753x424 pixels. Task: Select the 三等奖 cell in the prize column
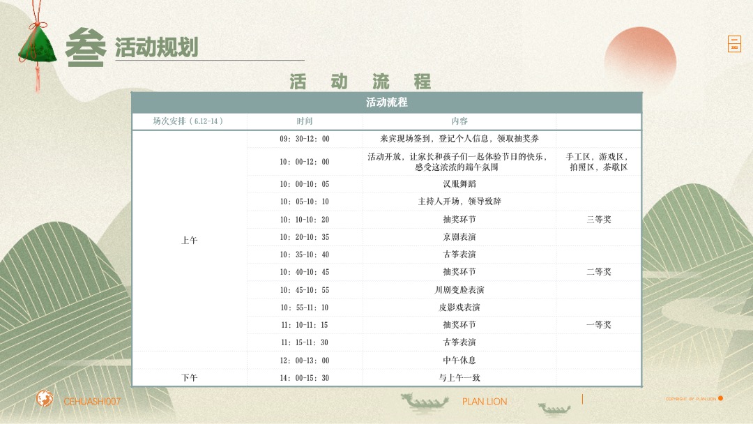598,219
